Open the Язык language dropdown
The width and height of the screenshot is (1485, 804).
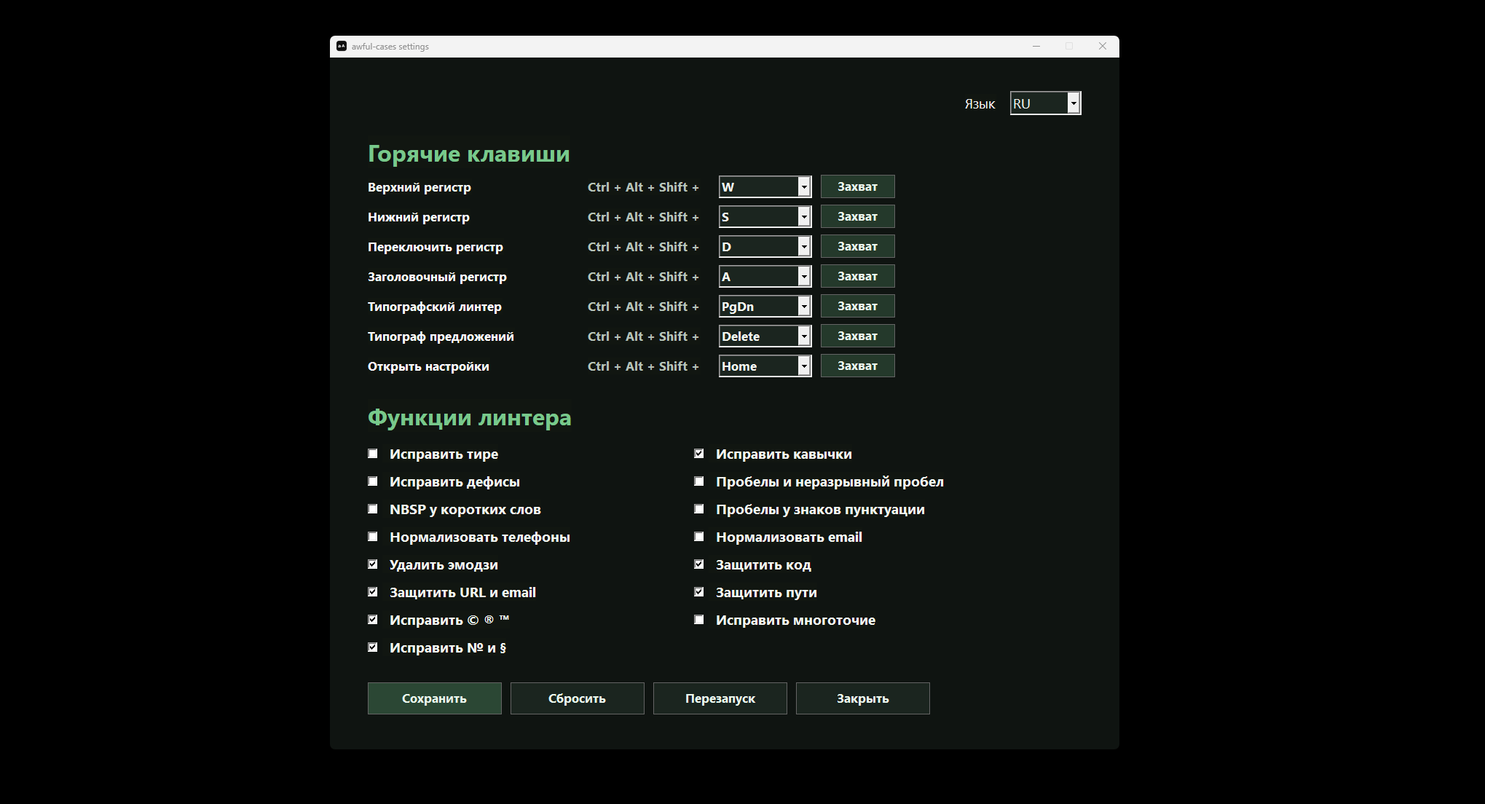click(1045, 103)
